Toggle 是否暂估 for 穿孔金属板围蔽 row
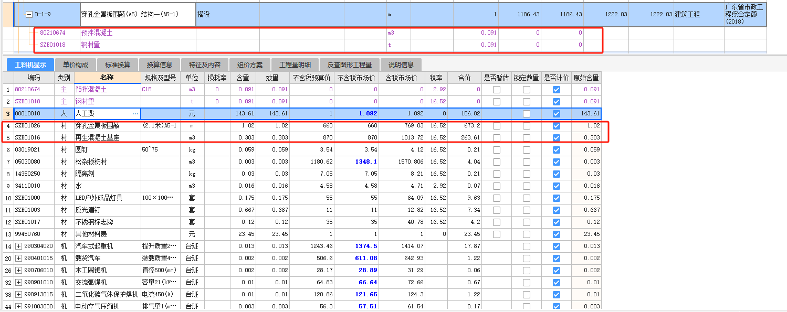 click(497, 126)
